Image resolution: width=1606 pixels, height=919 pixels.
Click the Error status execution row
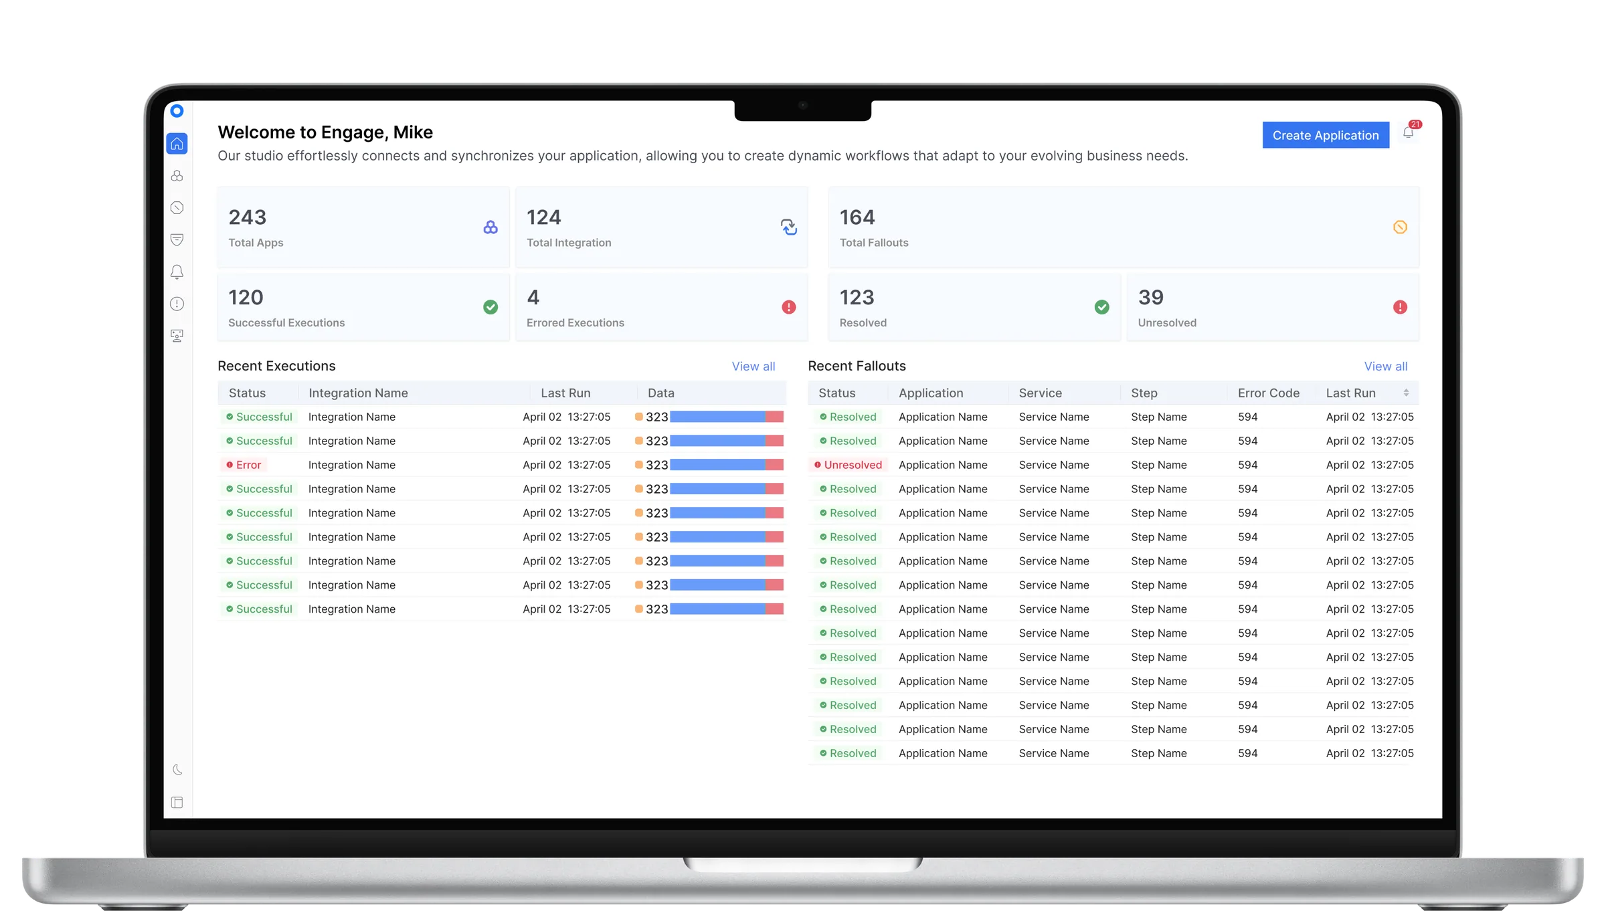(x=502, y=465)
